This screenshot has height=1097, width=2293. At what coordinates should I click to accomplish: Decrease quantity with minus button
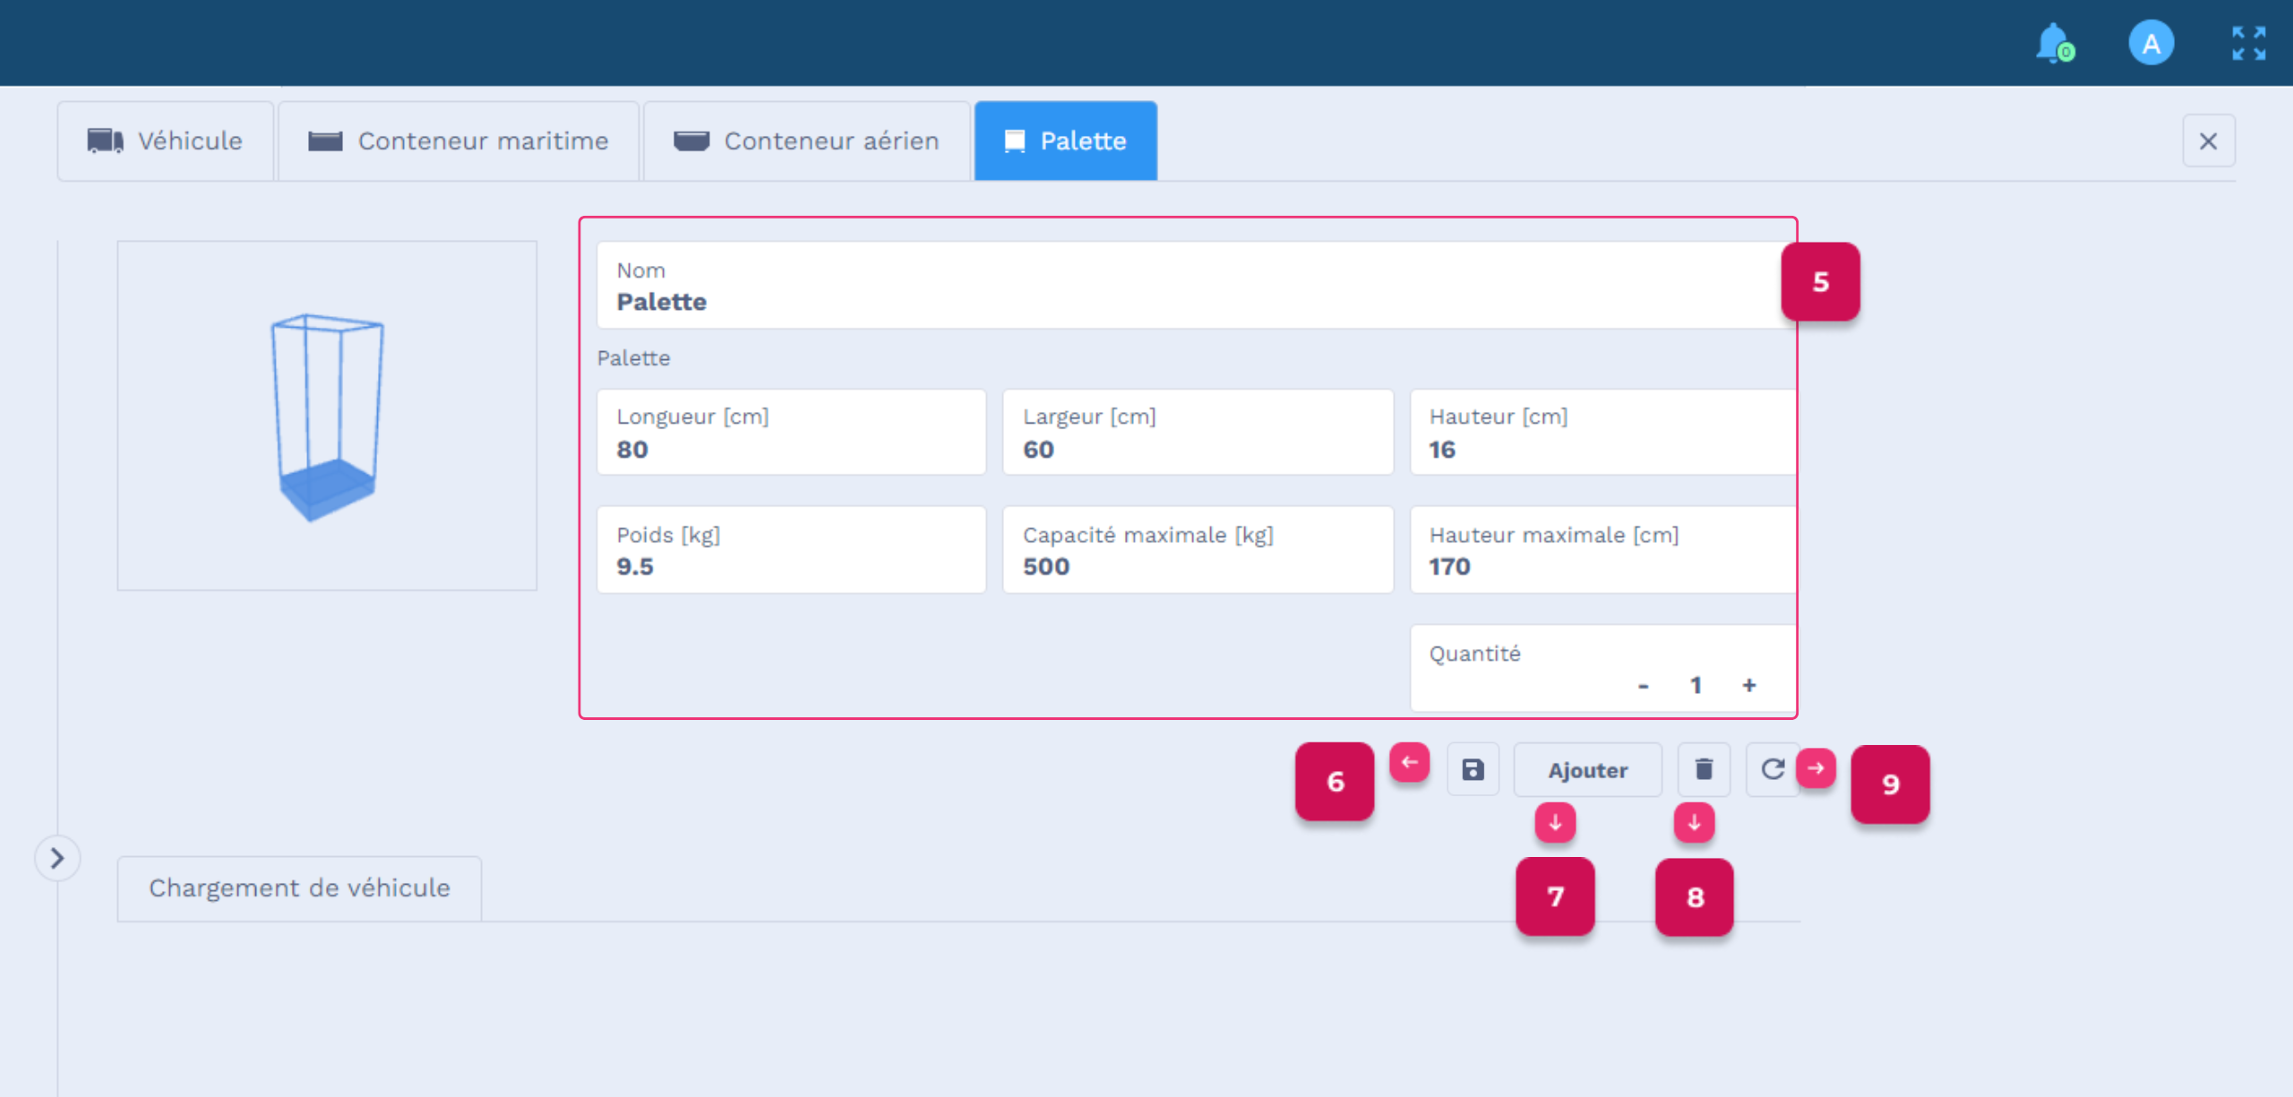[x=1643, y=685]
